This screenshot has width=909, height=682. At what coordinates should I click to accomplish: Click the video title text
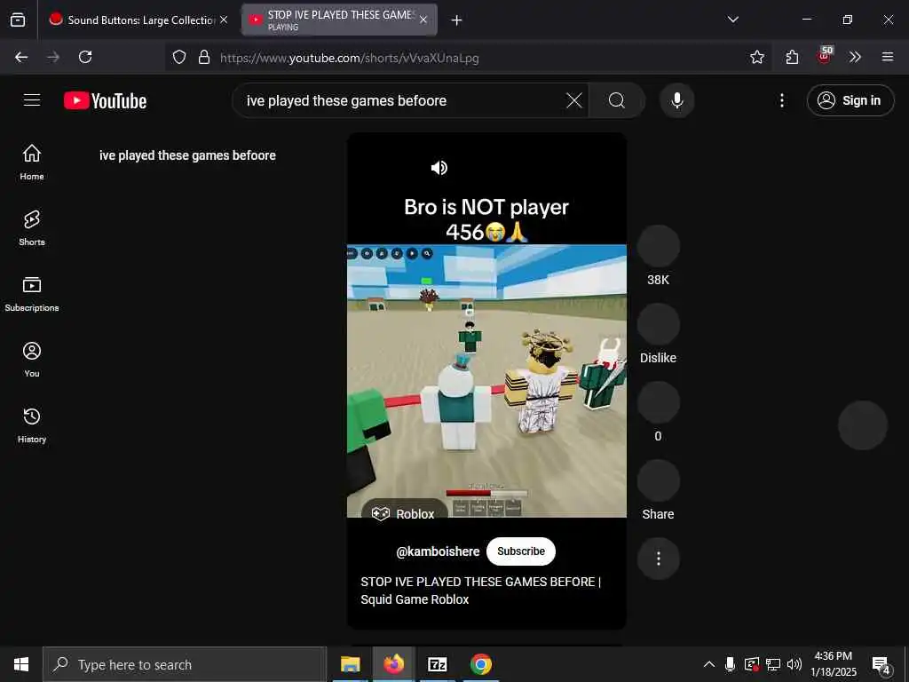(480, 591)
